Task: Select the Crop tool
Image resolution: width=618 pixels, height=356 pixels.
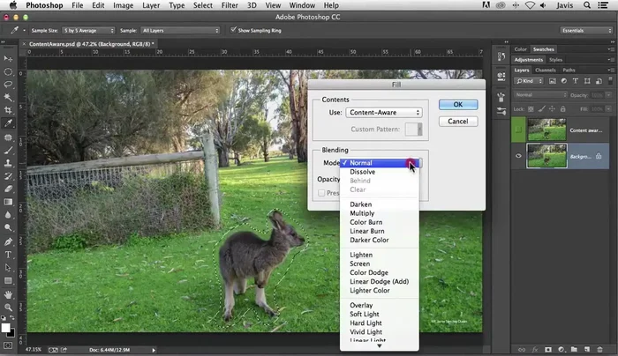Action: point(8,111)
